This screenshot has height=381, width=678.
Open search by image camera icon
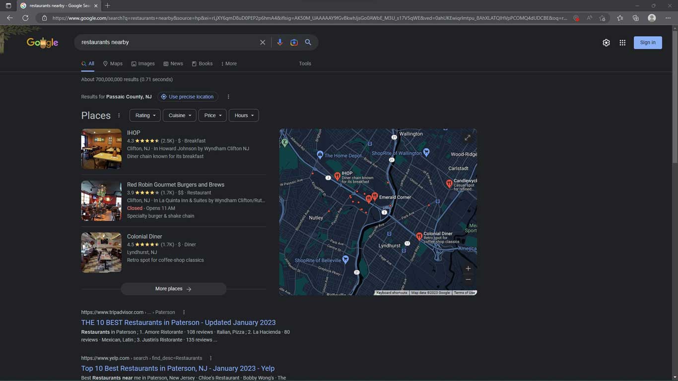click(x=294, y=43)
